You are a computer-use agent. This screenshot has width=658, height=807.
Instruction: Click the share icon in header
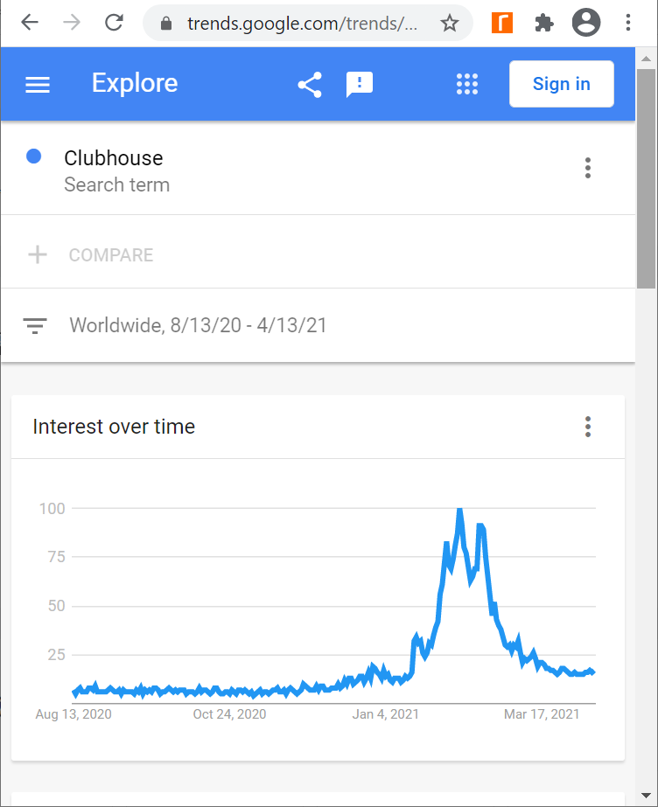click(x=310, y=85)
